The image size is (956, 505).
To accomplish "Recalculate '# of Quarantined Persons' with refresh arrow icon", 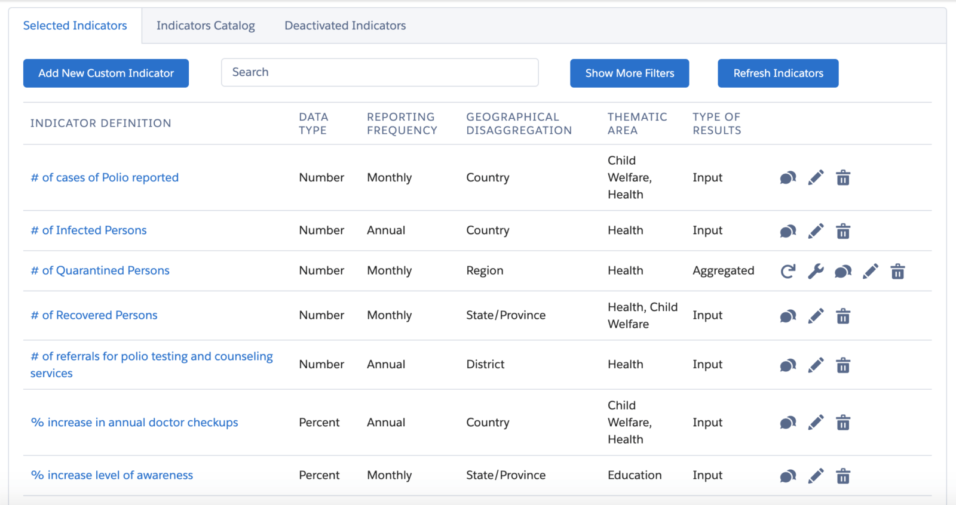I will 788,272.
